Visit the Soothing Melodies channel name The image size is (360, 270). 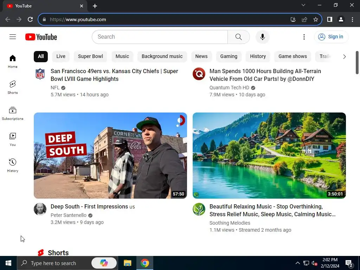coord(230,223)
